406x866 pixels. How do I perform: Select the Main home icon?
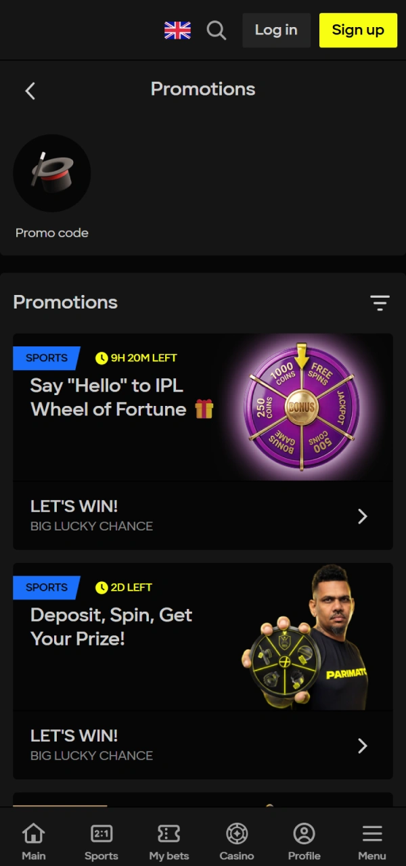pyautogui.click(x=33, y=834)
